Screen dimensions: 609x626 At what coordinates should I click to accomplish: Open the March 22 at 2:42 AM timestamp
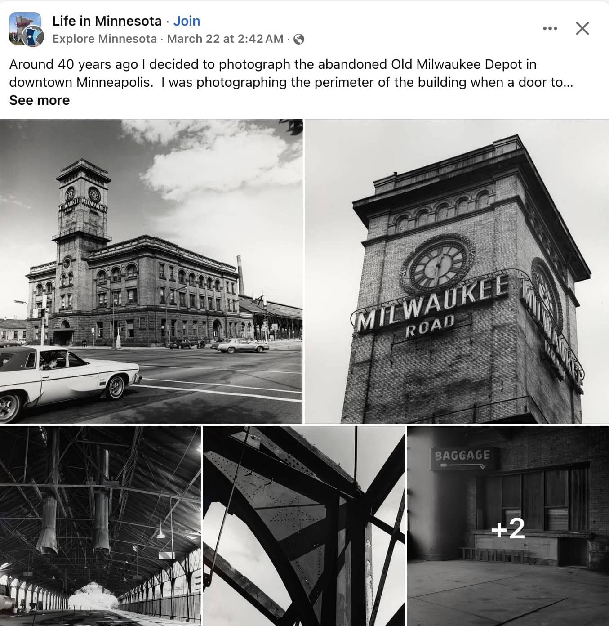(x=225, y=39)
